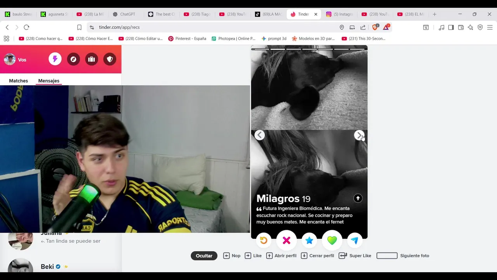Switch to the baulo Stream browser tab
Viewport: 497px width, 280px height.
[18, 14]
